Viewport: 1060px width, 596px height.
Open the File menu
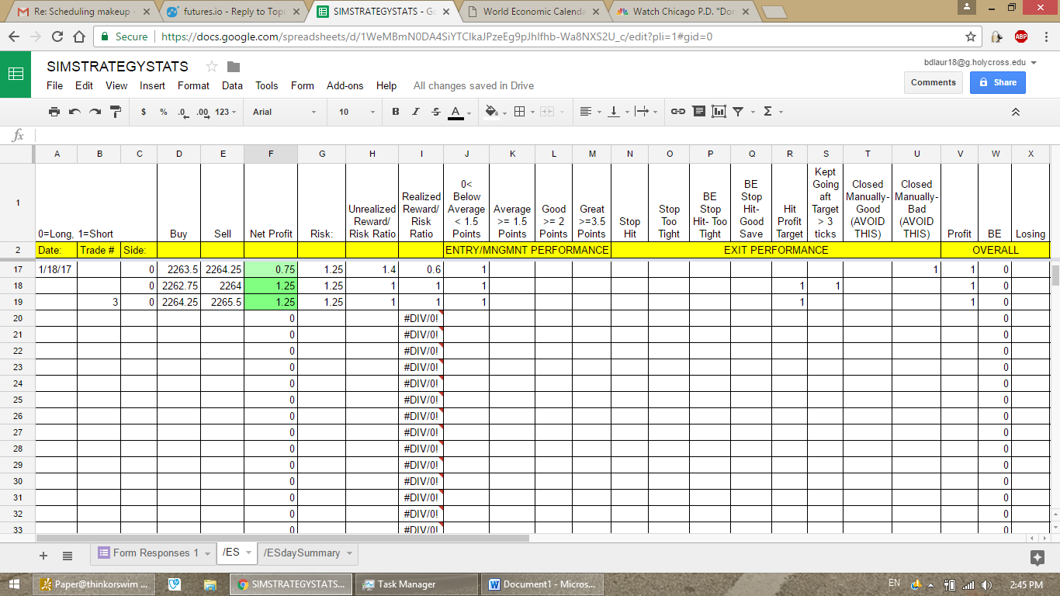tap(54, 85)
